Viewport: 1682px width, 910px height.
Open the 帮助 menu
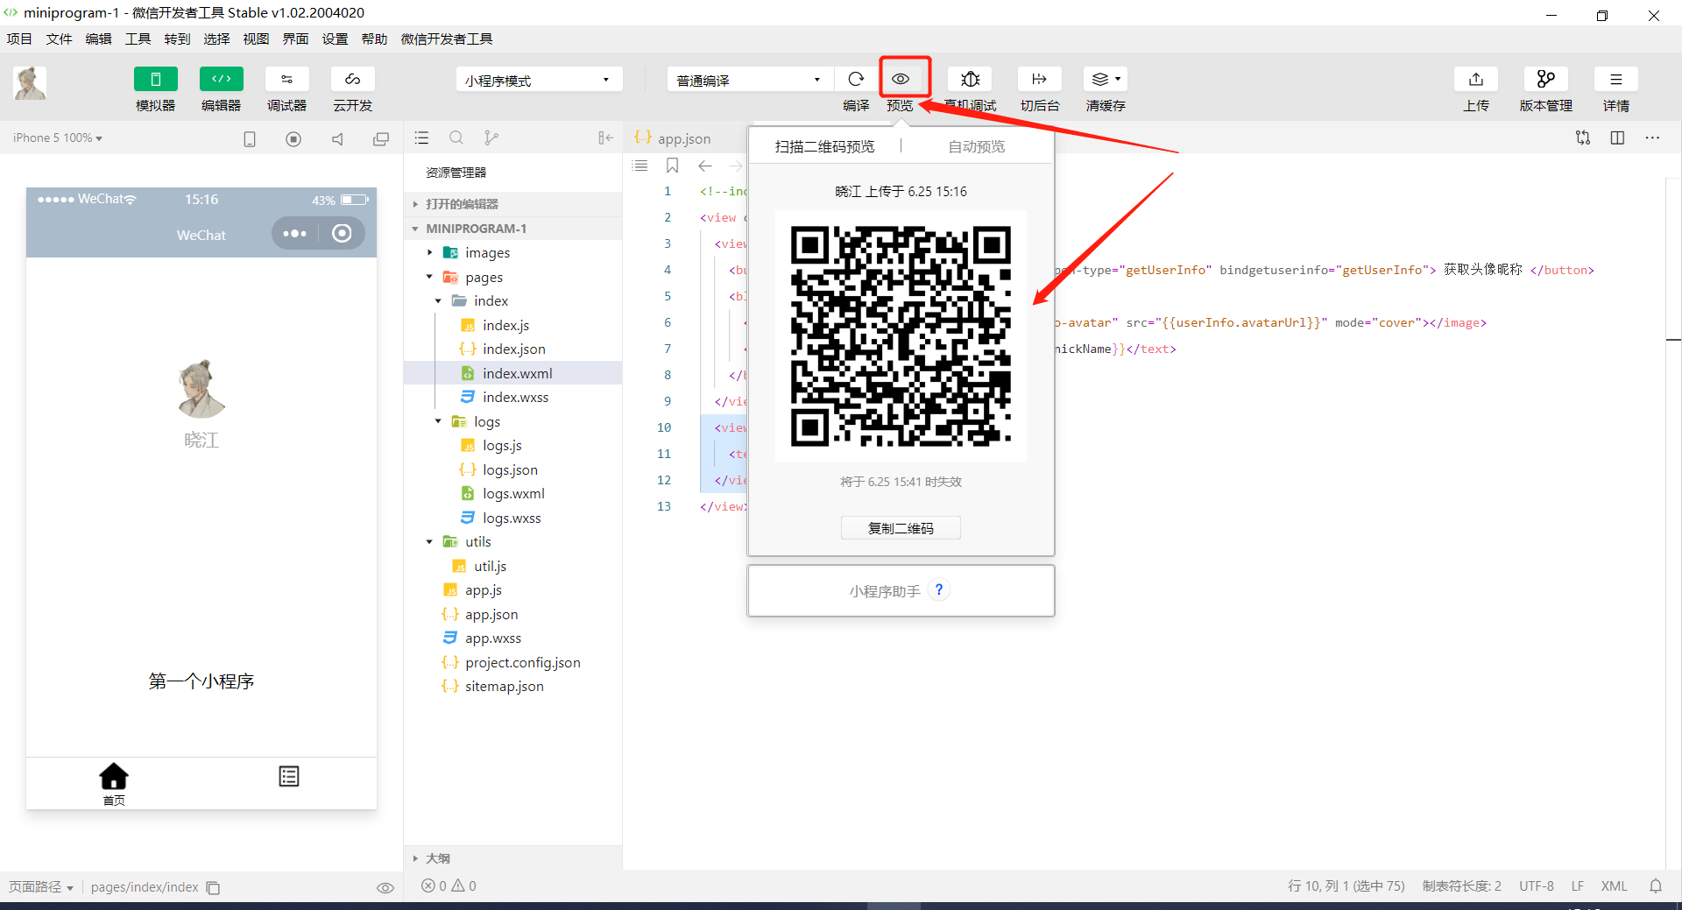[374, 39]
